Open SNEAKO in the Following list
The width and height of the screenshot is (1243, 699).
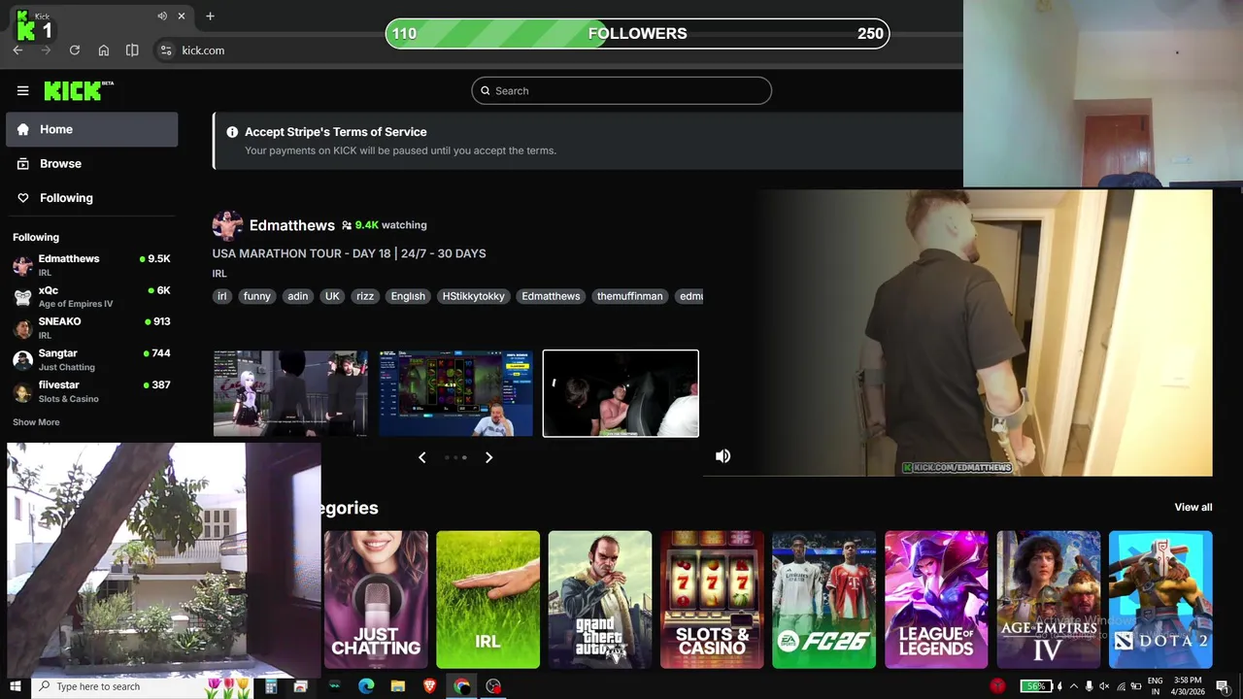point(91,328)
